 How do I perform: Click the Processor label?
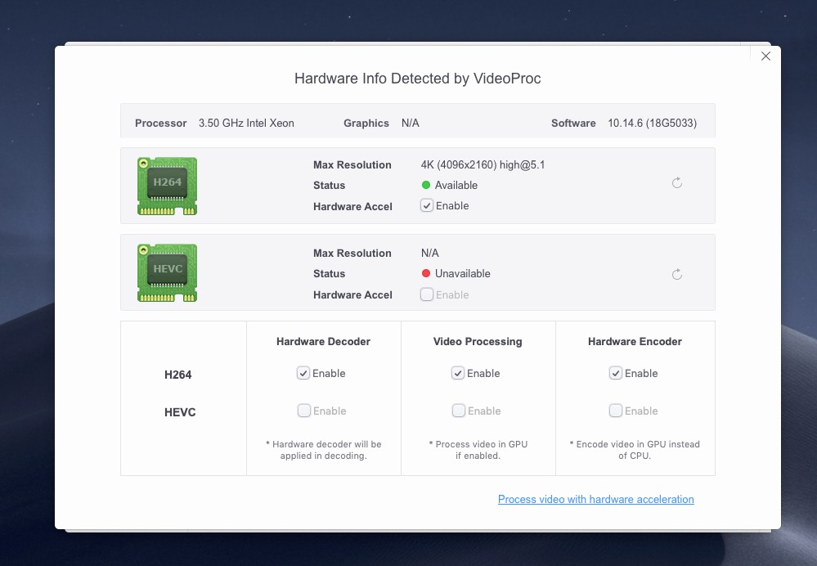160,123
